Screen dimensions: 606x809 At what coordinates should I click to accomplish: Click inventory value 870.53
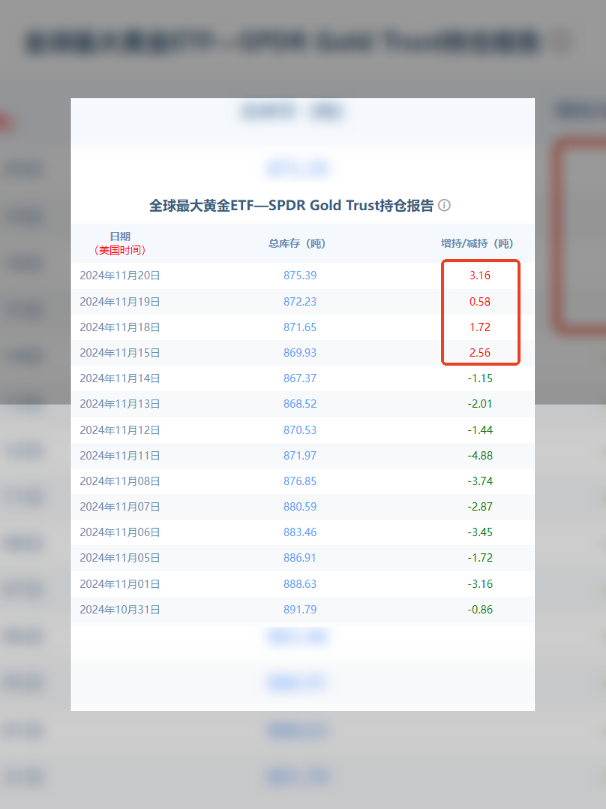coord(300,430)
